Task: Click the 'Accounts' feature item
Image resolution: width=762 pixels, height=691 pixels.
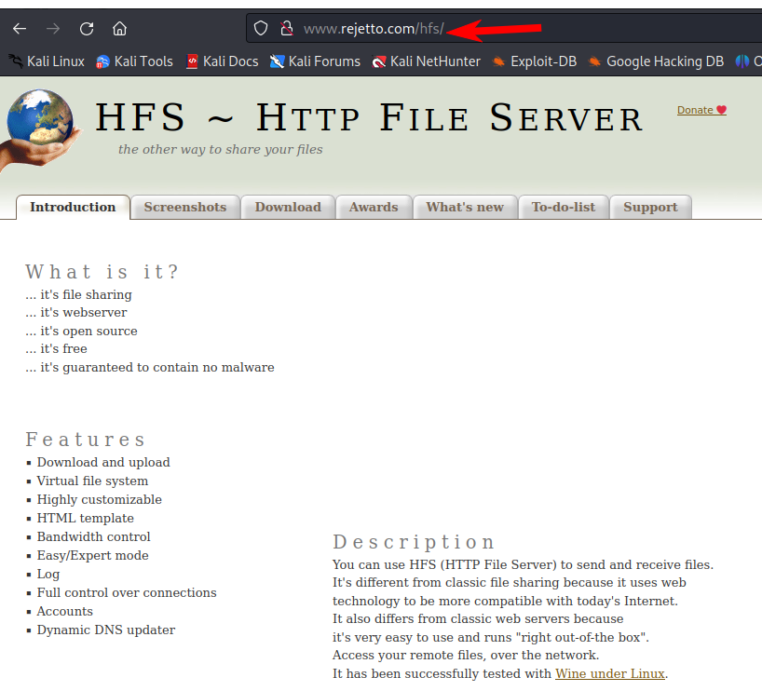Action: (x=64, y=611)
